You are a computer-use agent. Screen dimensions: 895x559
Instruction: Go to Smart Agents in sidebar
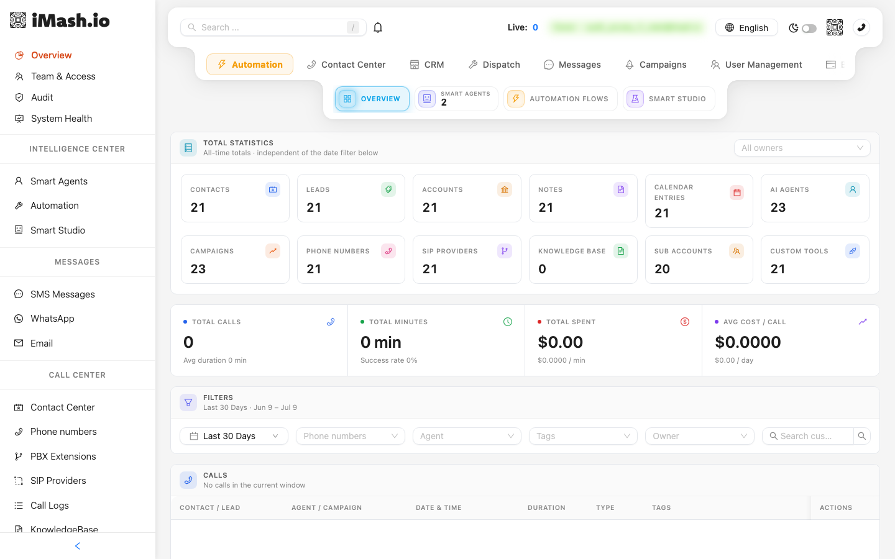click(x=59, y=181)
